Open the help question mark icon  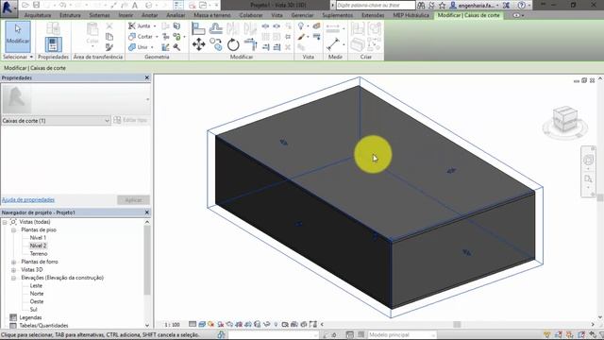[x=522, y=5]
